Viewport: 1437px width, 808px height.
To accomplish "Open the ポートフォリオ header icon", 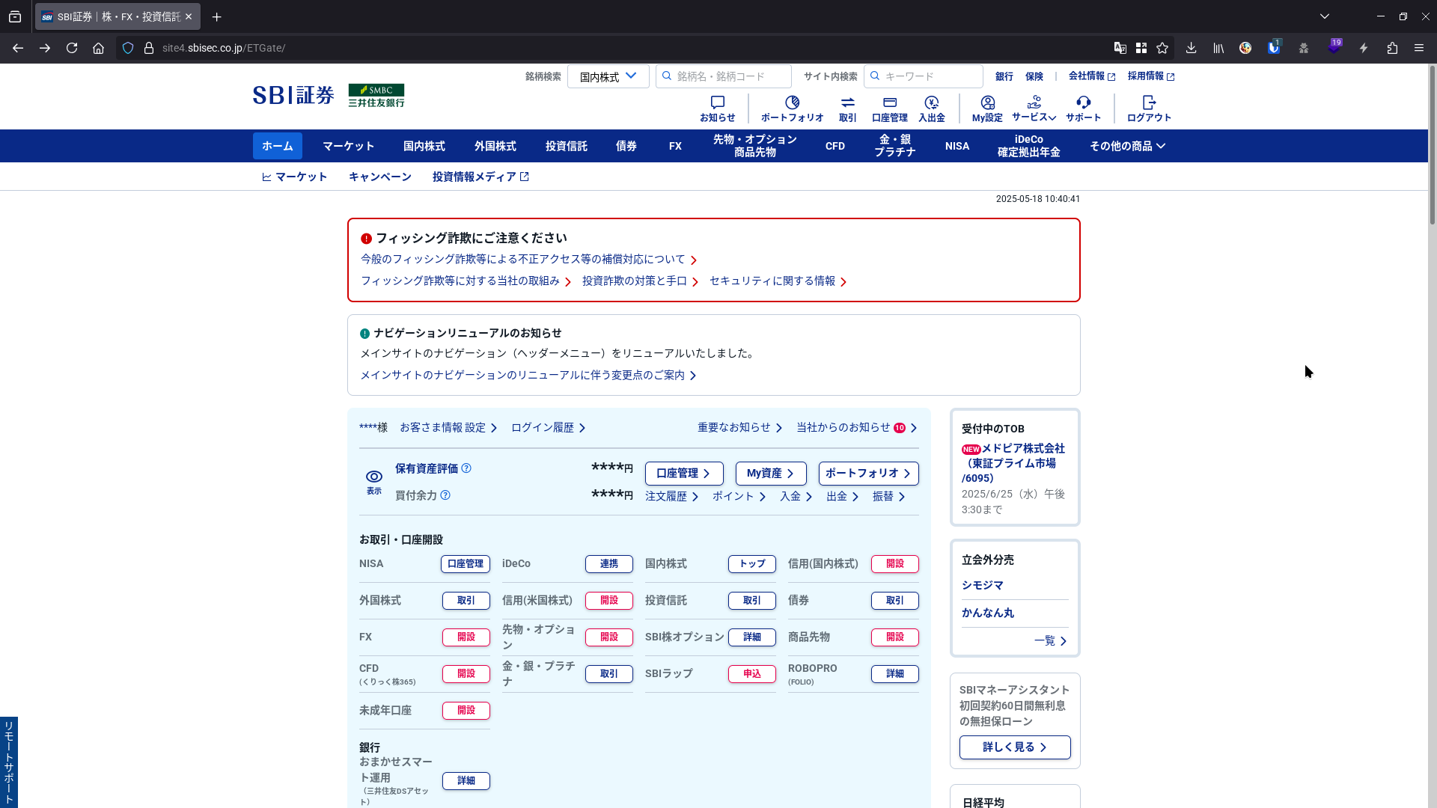I will pos(792,108).
